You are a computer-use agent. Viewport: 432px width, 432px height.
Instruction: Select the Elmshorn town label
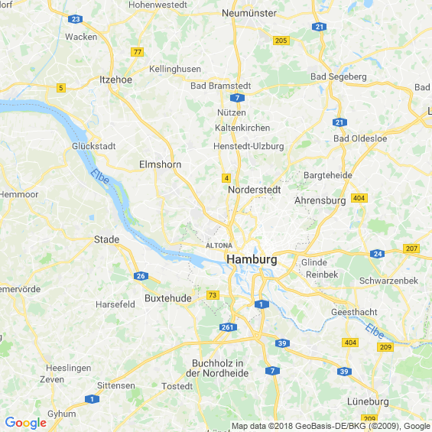(160, 164)
